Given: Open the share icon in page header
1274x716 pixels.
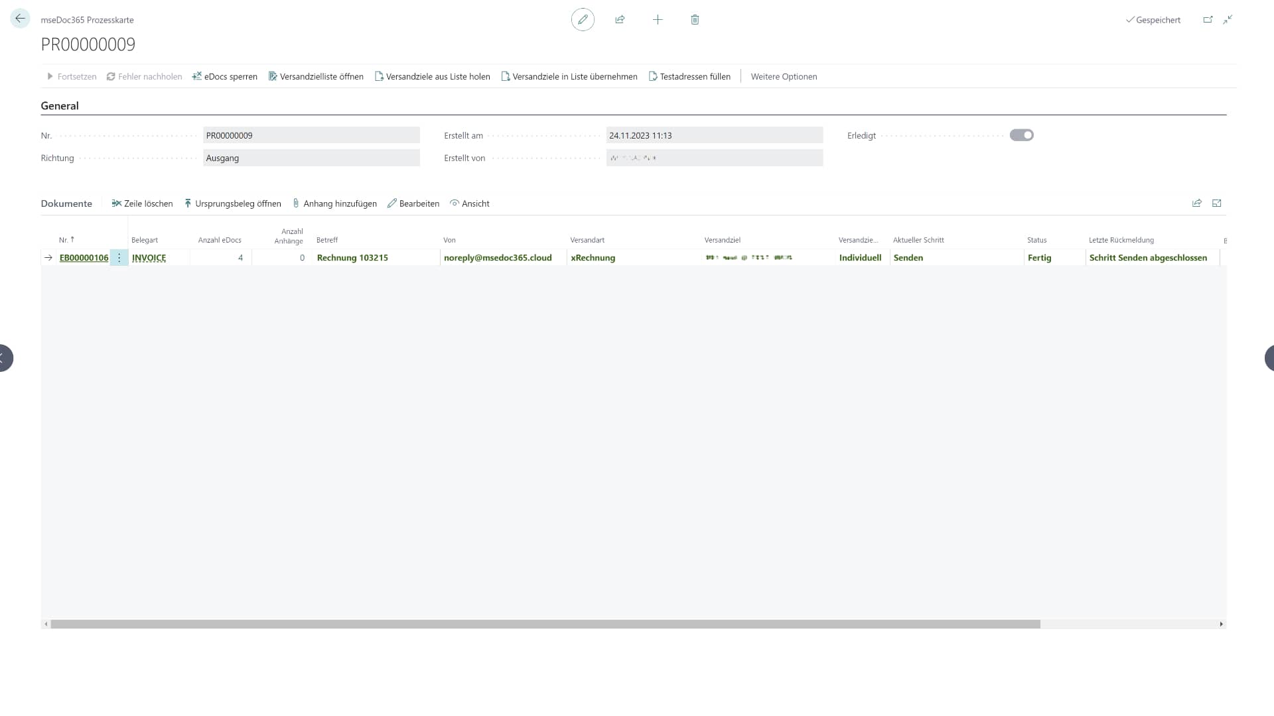Looking at the screenshot, I should 620,19.
